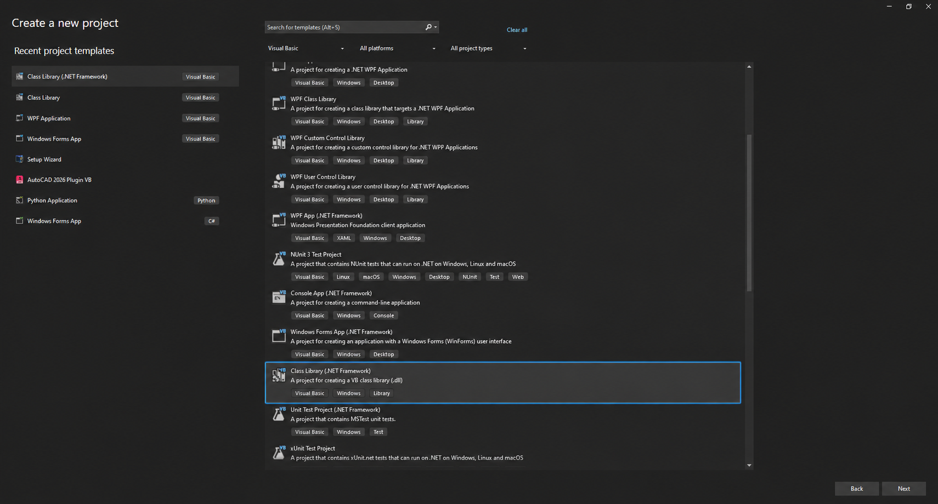The image size is (938, 504).
Task: Click the AutoCAD 2026 Plugin VB icon
Action: click(x=20, y=180)
